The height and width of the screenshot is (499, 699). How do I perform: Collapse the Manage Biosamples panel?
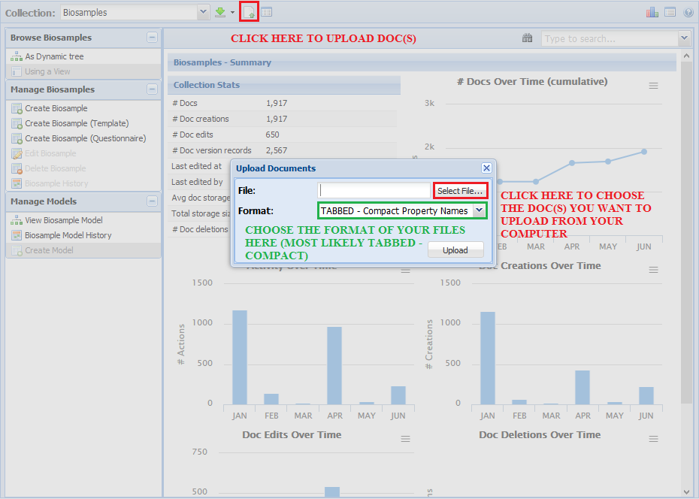coord(153,89)
